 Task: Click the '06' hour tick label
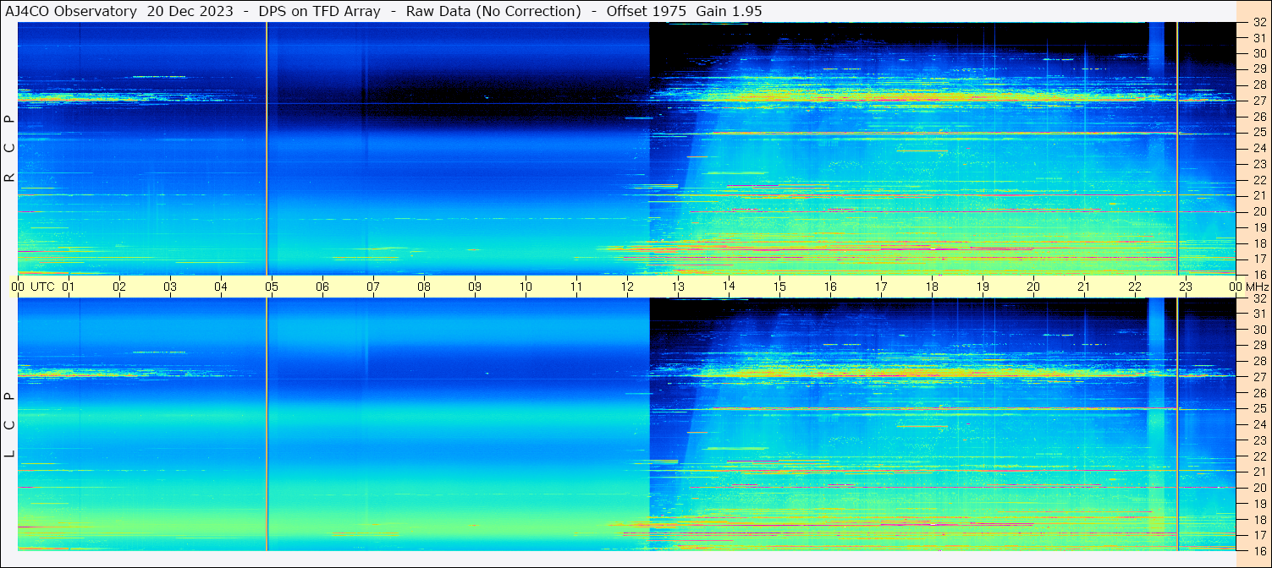click(x=322, y=287)
